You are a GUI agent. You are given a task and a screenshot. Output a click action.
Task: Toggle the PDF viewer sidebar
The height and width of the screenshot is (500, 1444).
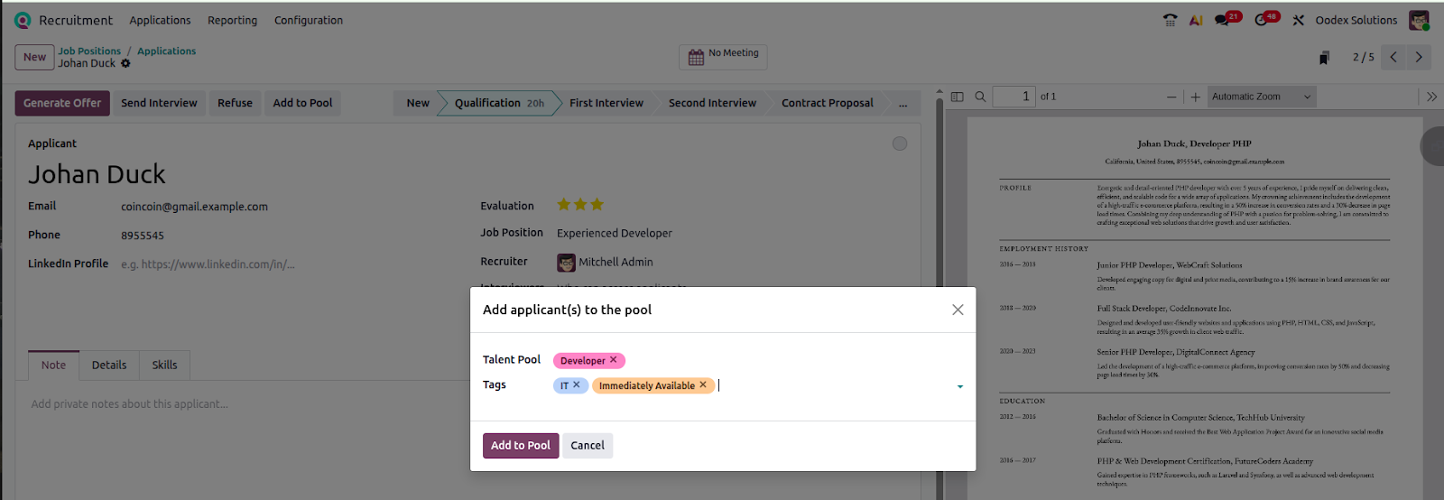958,97
